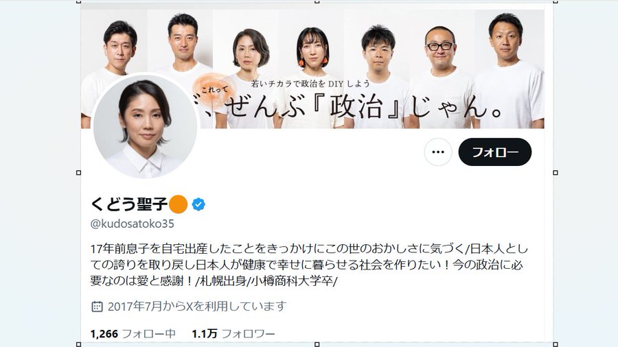
Task: Click the くどう聖子 display name
Action: click(129, 204)
